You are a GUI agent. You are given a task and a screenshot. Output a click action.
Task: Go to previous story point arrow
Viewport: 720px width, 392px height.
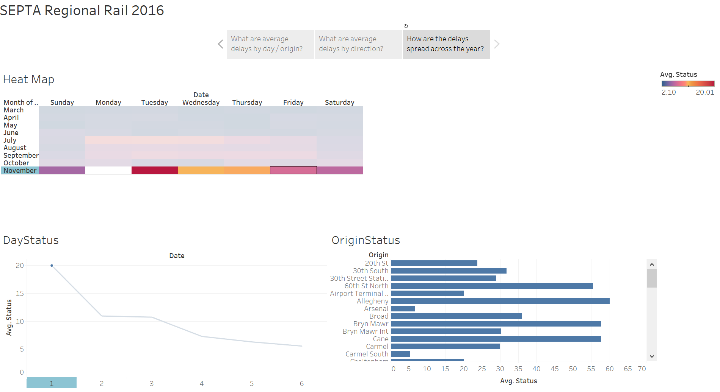[x=221, y=44]
